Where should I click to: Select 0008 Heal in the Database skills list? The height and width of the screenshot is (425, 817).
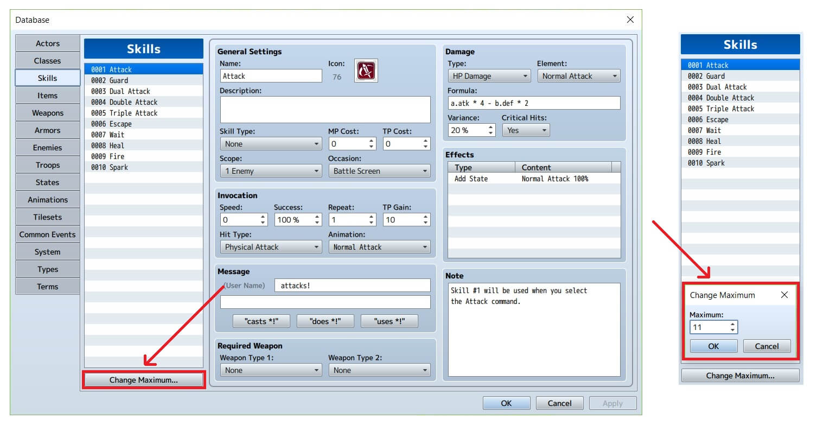144,145
